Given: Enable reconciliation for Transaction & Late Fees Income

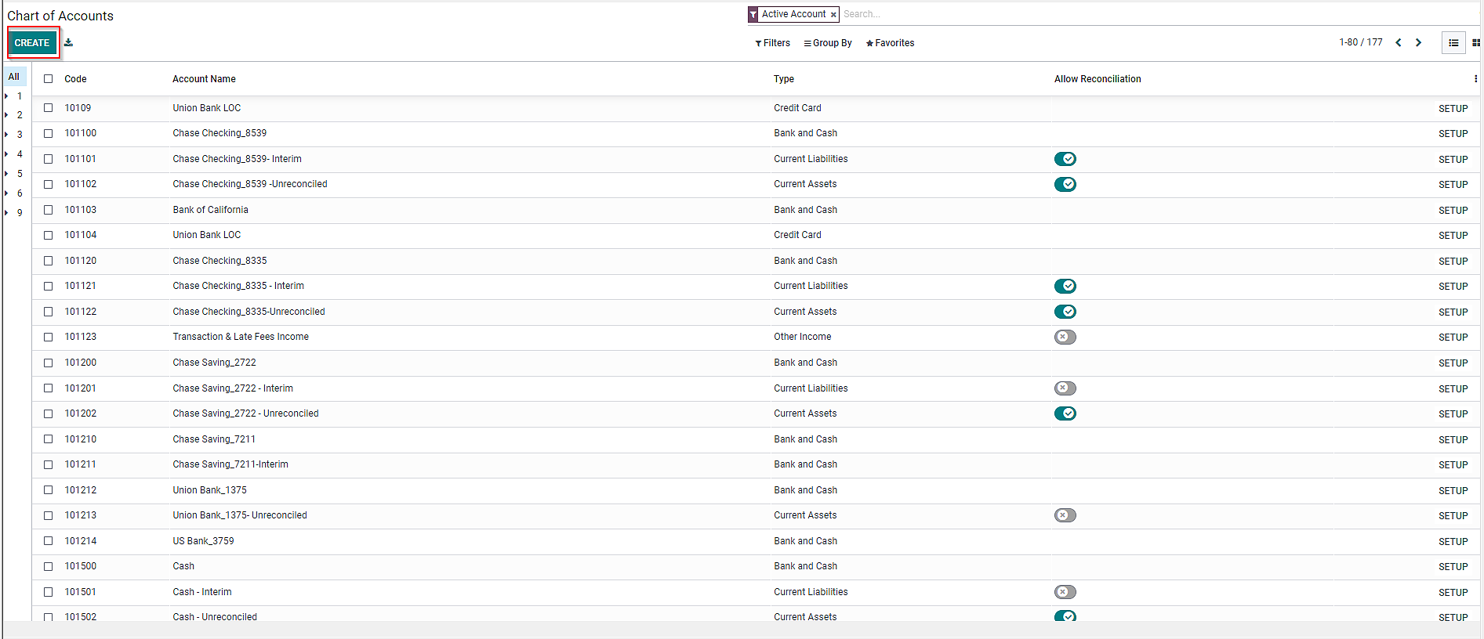Looking at the screenshot, I should 1065,337.
